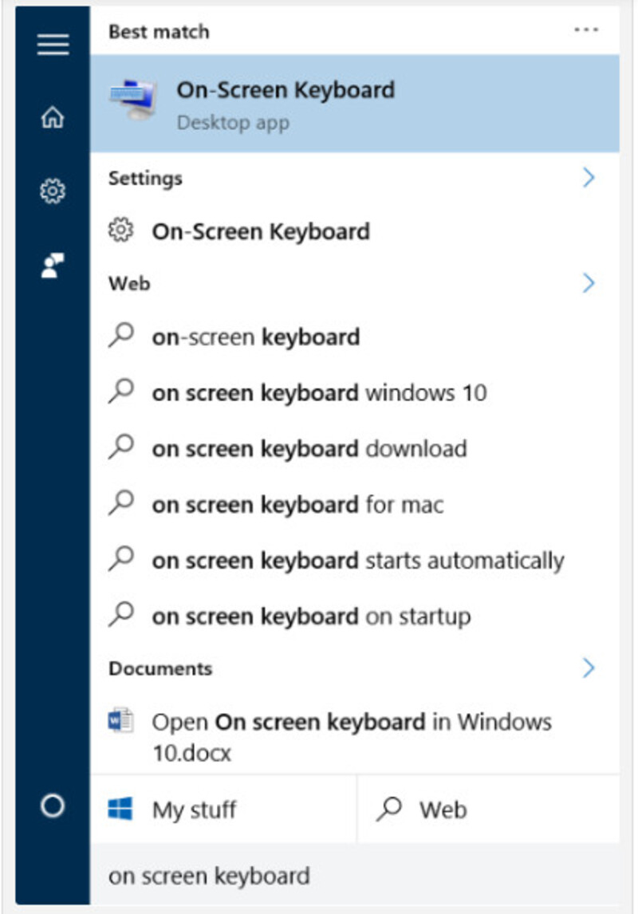Click the Settings section header
The height and width of the screenshot is (914, 638).
(145, 179)
